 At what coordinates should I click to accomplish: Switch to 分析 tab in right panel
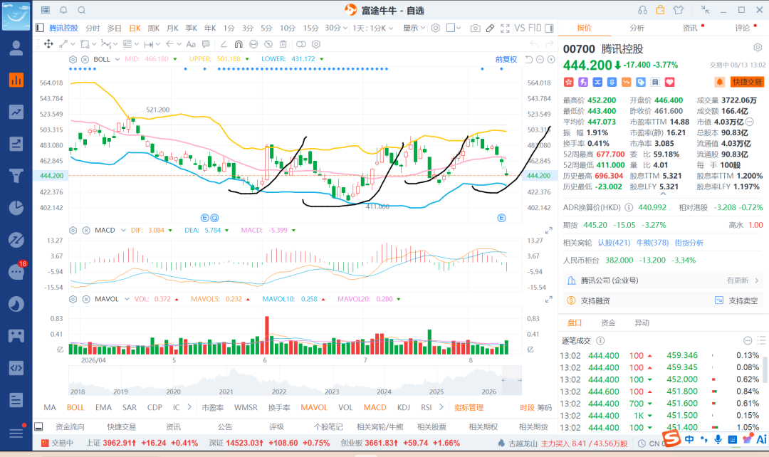637,28
